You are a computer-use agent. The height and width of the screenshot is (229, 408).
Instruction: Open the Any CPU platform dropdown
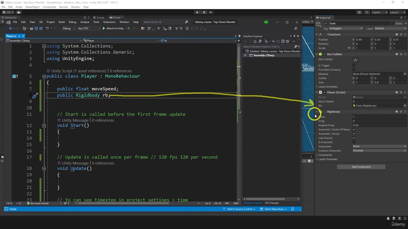[89, 28]
